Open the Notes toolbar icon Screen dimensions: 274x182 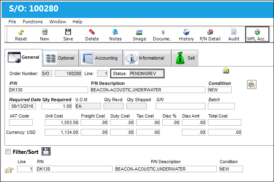pos(115,35)
